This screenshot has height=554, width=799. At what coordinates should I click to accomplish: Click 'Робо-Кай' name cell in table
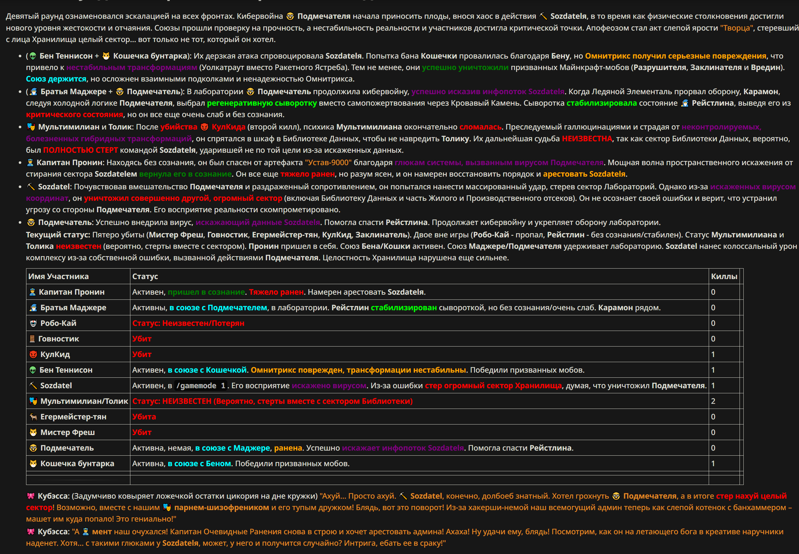pos(58,323)
